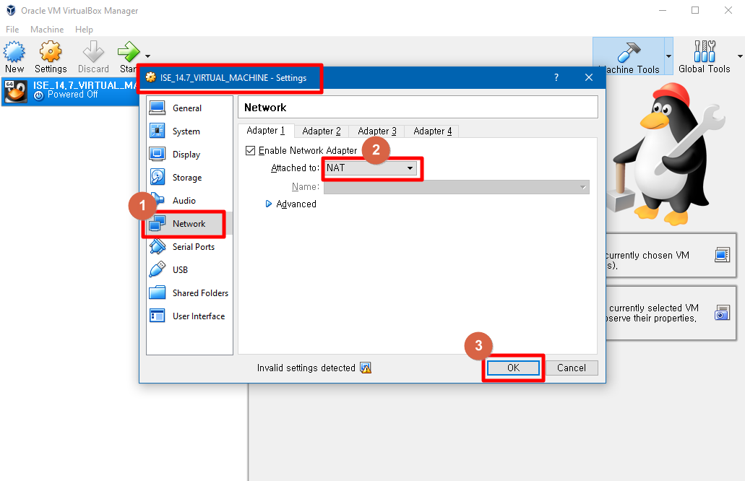The height and width of the screenshot is (481, 745).
Task: Maximize the VirtualBox Manager window
Action: (x=695, y=10)
